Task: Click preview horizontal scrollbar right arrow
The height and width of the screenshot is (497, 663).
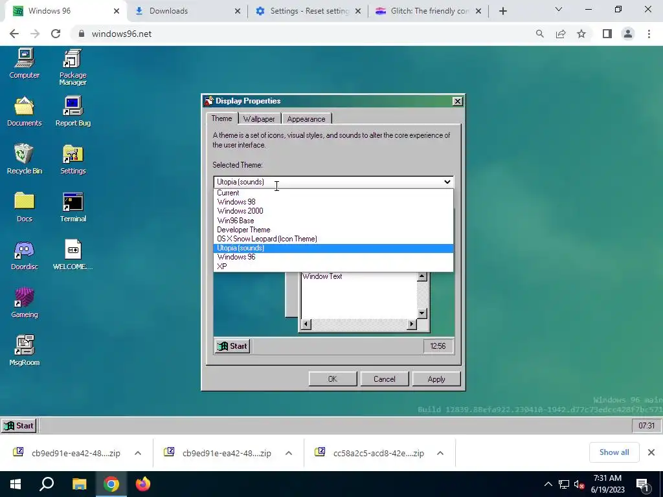Action: click(411, 324)
